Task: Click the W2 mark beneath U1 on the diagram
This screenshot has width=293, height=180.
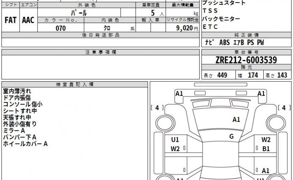Action: [x=175, y=149]
